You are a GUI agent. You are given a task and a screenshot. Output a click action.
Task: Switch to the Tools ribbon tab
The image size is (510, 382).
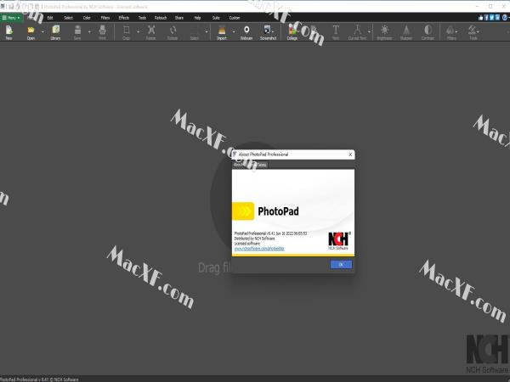(x=142, y=18)
